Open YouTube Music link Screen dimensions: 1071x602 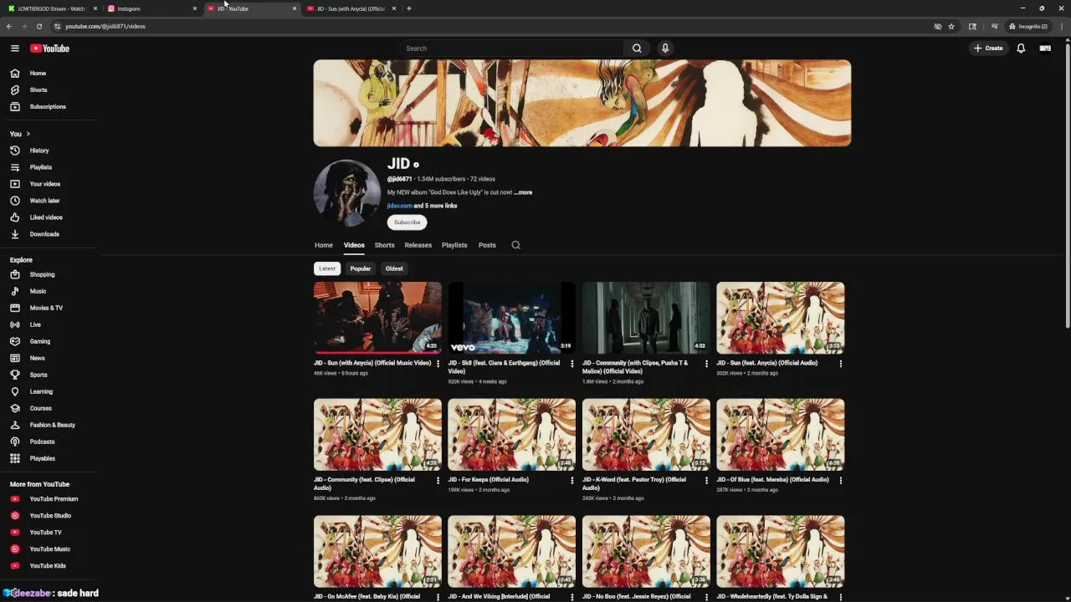point(49,549)
